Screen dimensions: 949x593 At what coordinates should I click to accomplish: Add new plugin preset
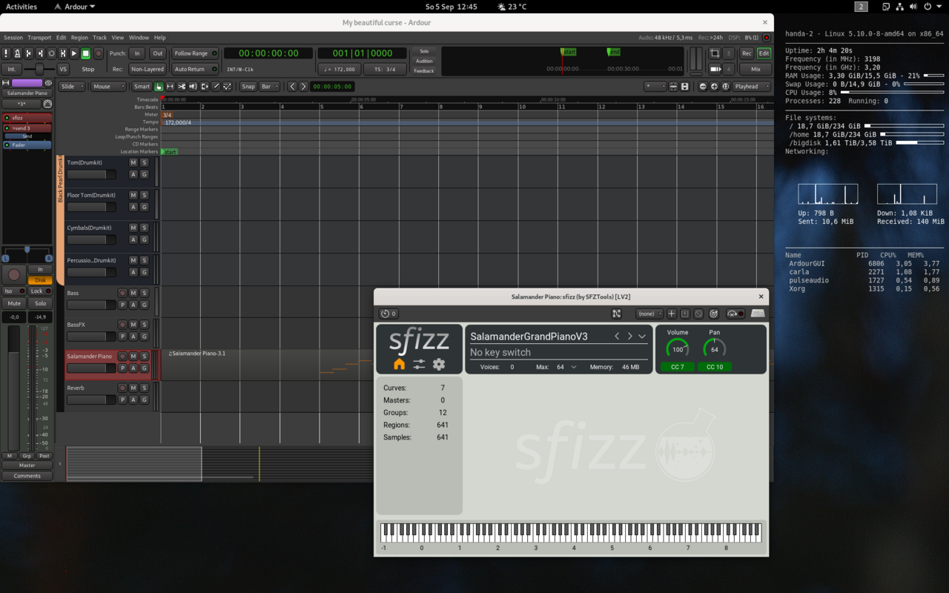[672, 314]
